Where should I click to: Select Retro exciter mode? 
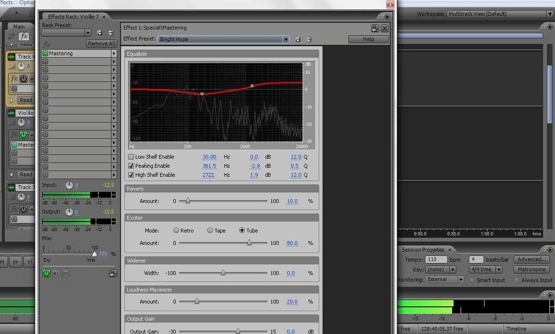click(176, 230)
